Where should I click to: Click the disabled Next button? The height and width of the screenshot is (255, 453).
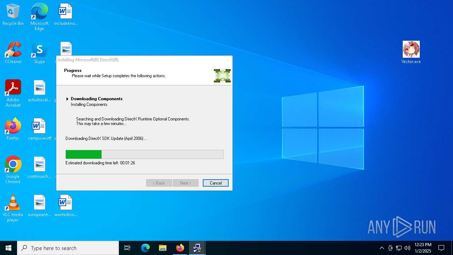pyautogui.click(x=185, y=183)
